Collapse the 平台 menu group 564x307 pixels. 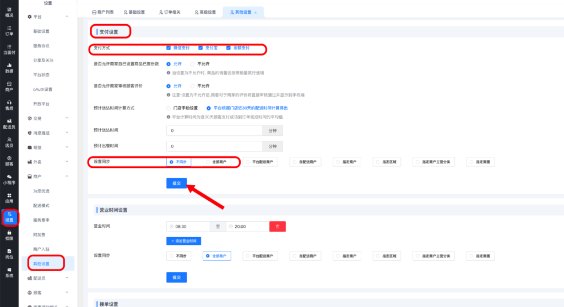[67, 17]
